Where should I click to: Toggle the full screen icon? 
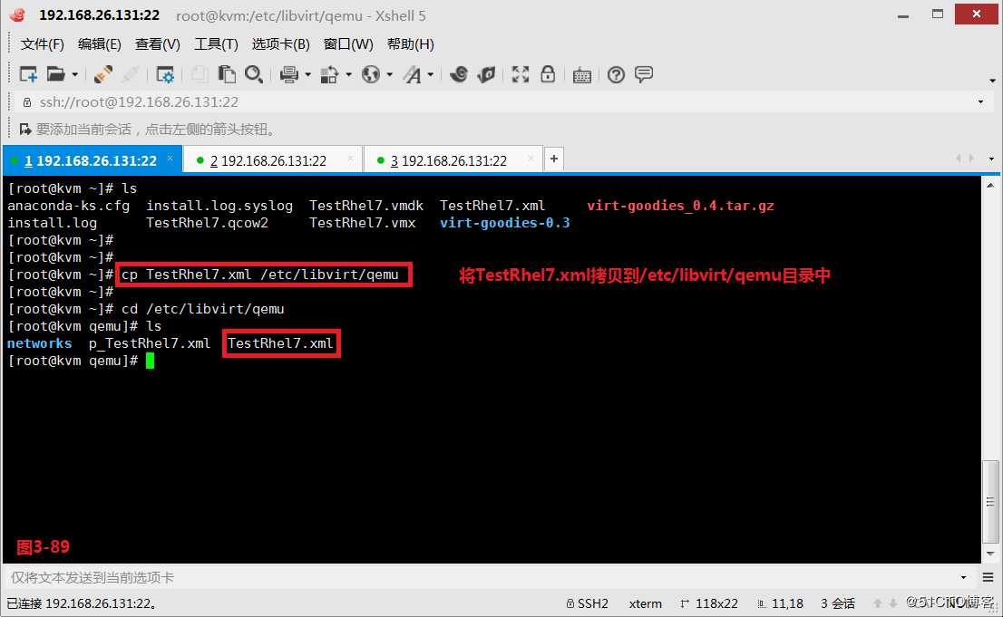tap(521, 75)
